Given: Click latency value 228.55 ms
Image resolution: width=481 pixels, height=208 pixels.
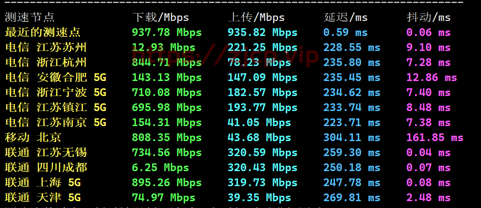Looking at the screenshot, I should click(x=352, y=47).
